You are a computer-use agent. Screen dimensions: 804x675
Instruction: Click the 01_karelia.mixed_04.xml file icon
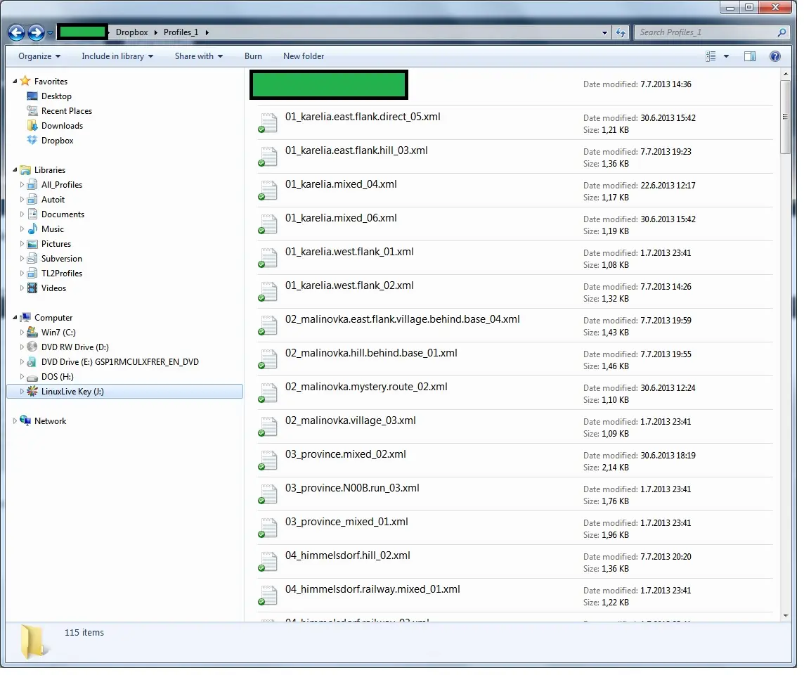268,192
